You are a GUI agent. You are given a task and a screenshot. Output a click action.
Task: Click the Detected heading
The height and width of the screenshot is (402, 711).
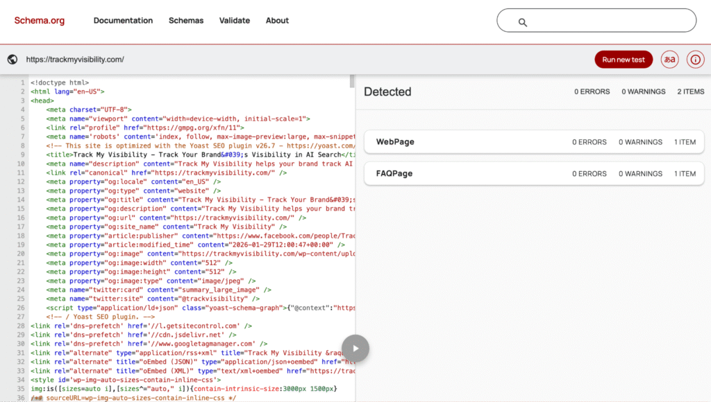pyautogui.click(x=387, y=91)
